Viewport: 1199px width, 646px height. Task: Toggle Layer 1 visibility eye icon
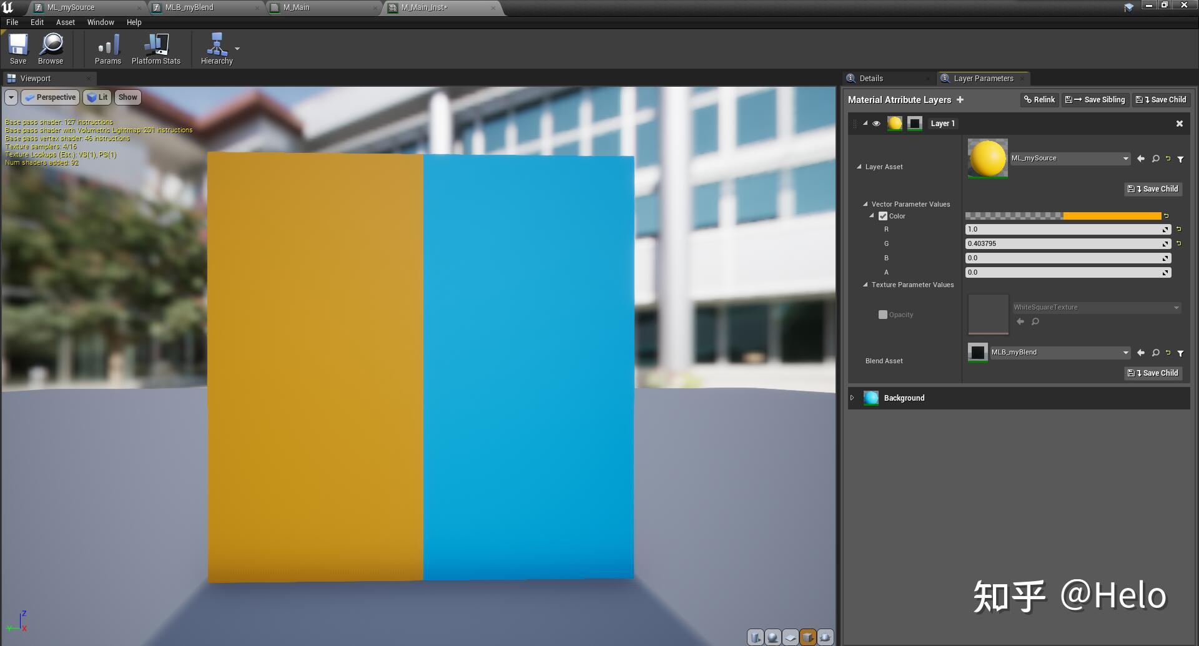[877, 123]
